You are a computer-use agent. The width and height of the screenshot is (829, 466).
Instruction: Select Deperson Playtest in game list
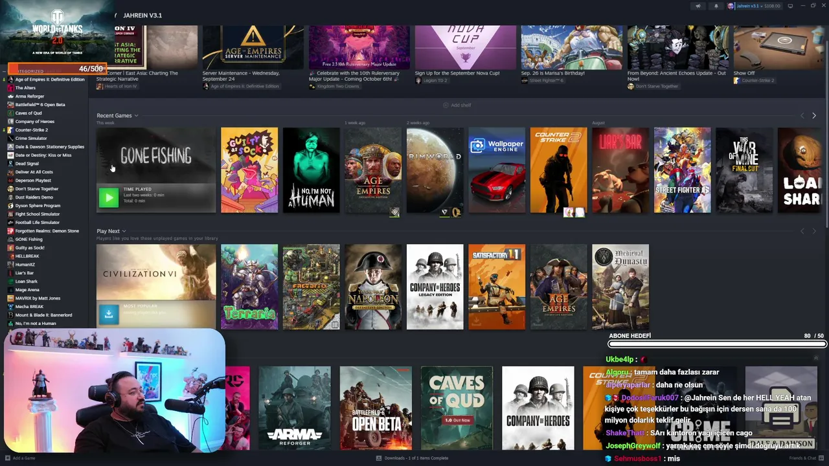[32, 181]
